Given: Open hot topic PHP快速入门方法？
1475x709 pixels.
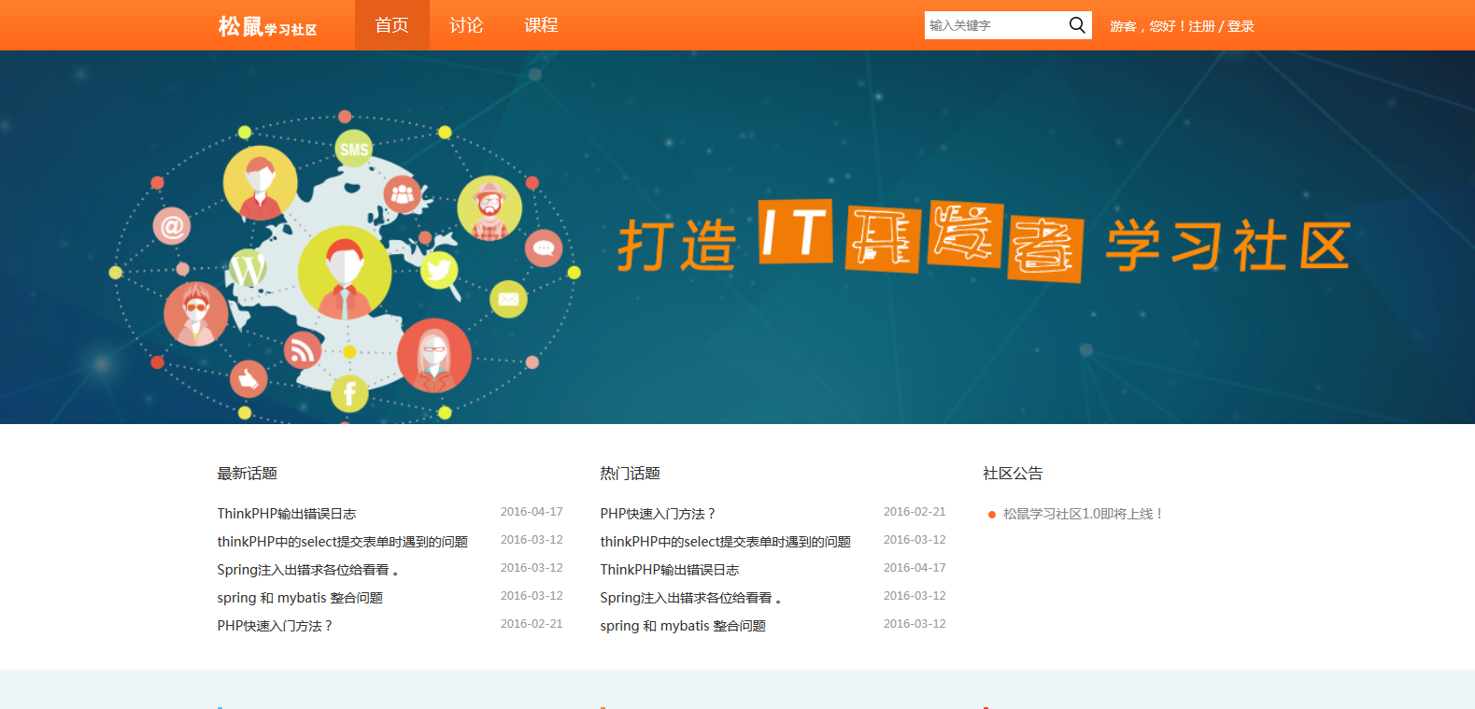Looking at the screenshot, I should (658, 514).
